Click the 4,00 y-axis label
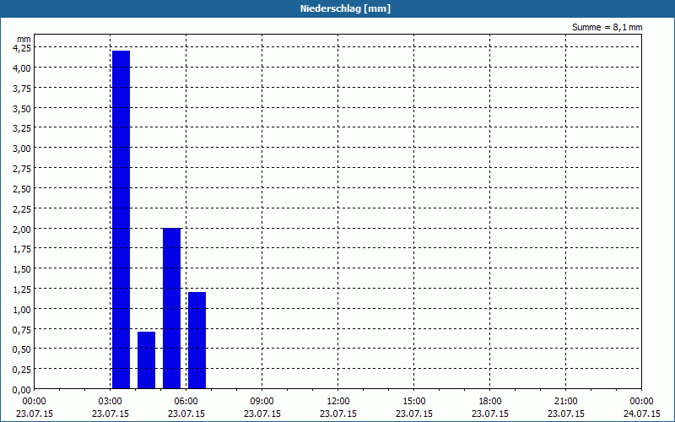 [x=22, y=68]
